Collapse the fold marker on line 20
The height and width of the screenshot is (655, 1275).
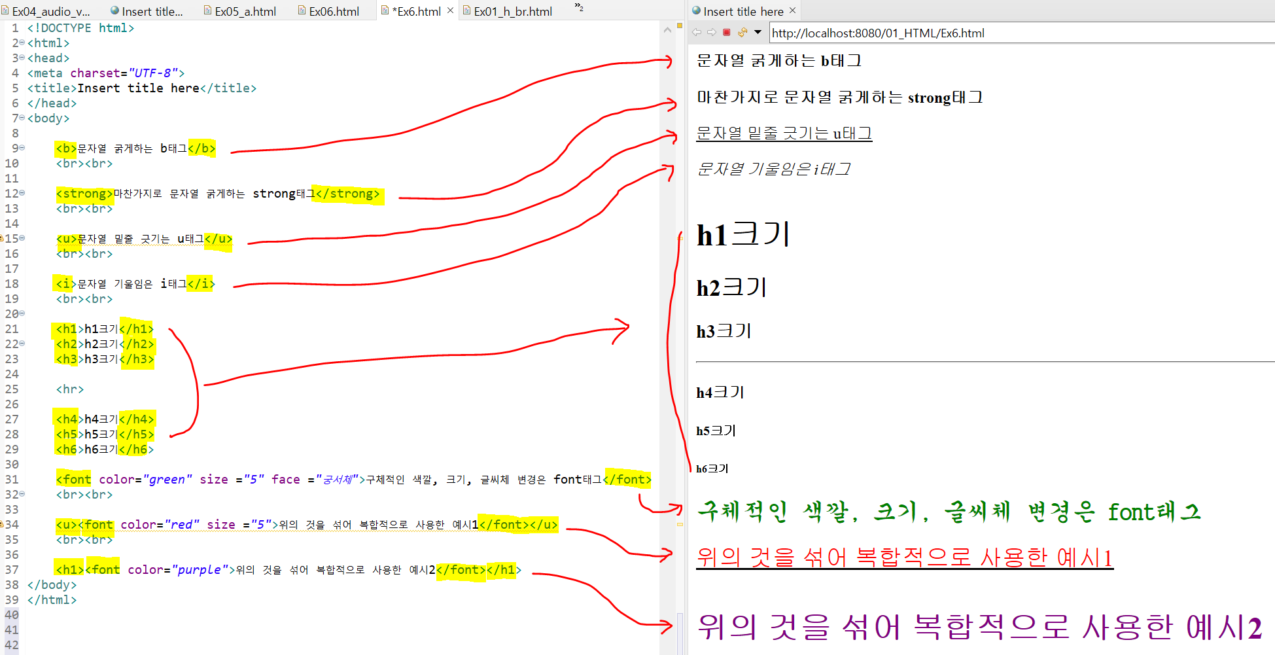pyautogui.click(x=22, y=313)
